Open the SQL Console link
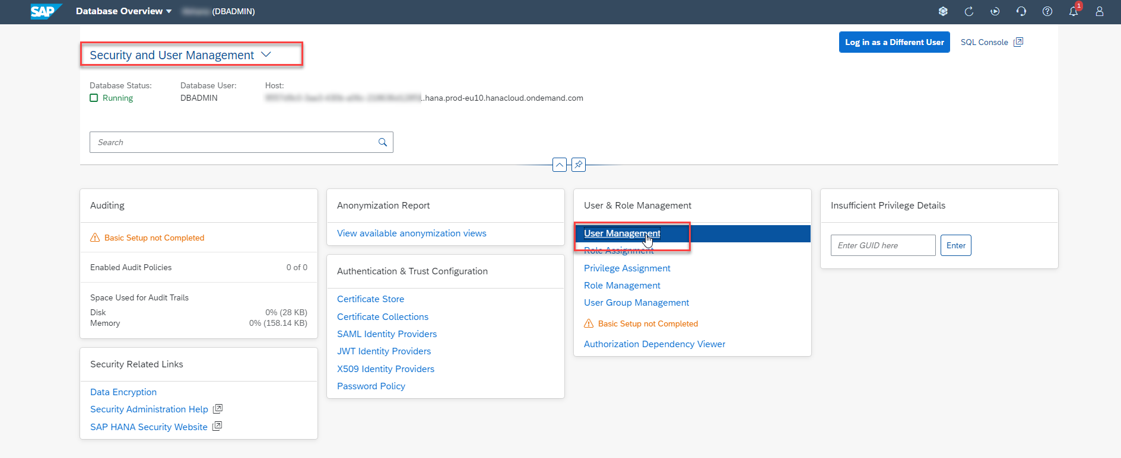 pyautogui.click(x=992, y=42)
